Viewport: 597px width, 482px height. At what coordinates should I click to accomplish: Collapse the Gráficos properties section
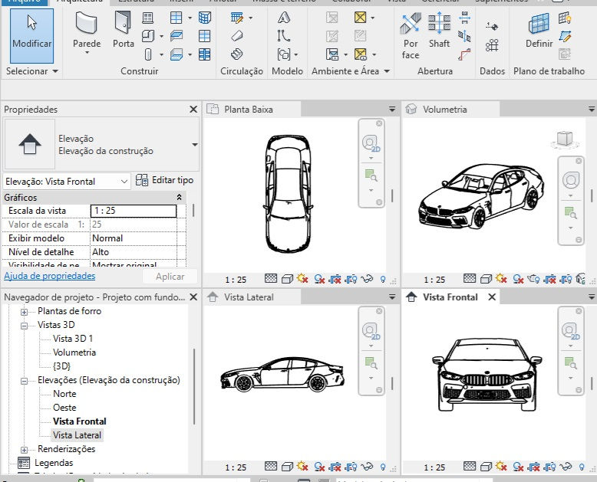(179, 197)
